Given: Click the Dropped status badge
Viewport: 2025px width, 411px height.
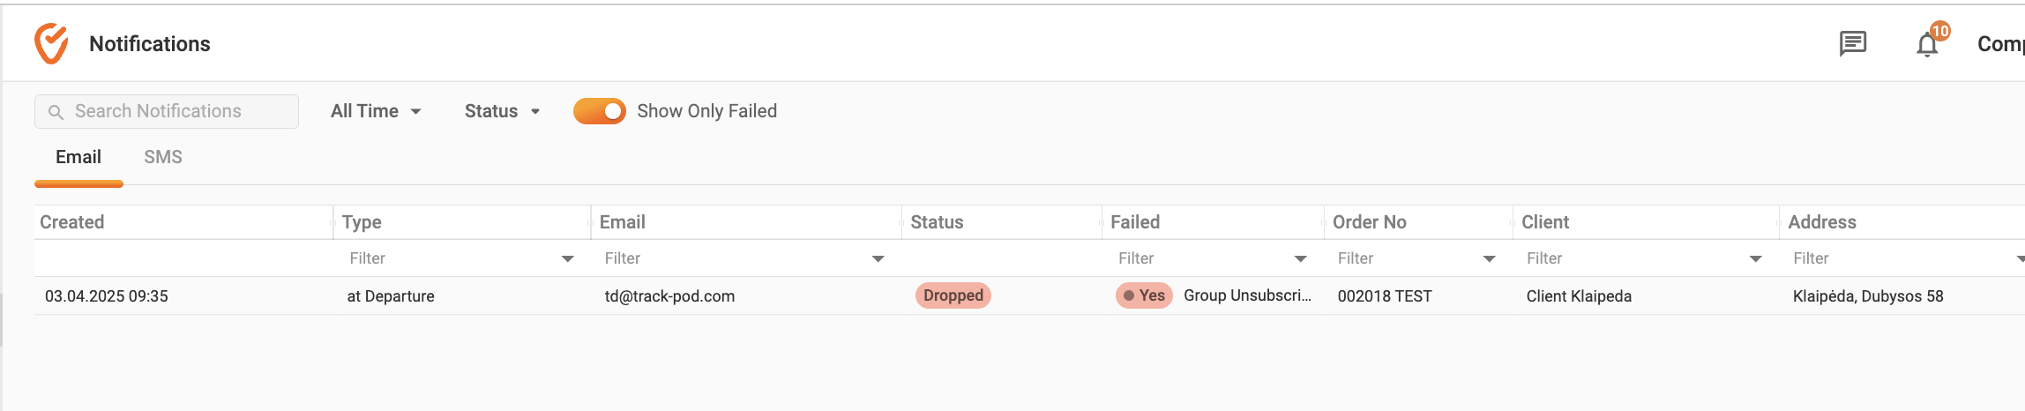Looking at the screenshot, I should click(x=953, y=295).
